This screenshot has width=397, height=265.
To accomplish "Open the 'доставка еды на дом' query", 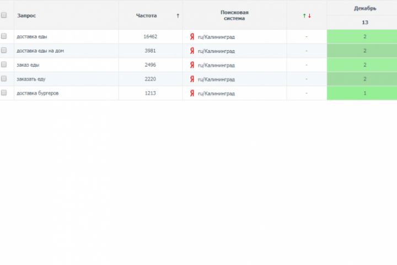I will point(40,51).
